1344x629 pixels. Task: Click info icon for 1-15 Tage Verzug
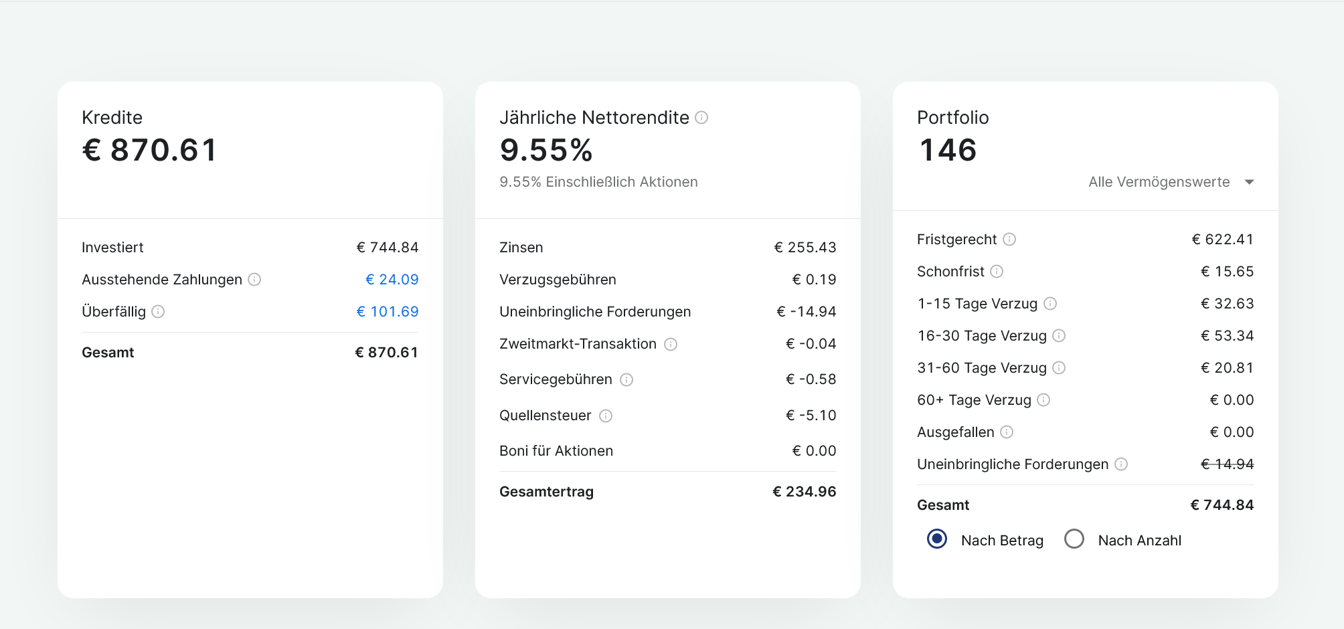(1050, 304)
